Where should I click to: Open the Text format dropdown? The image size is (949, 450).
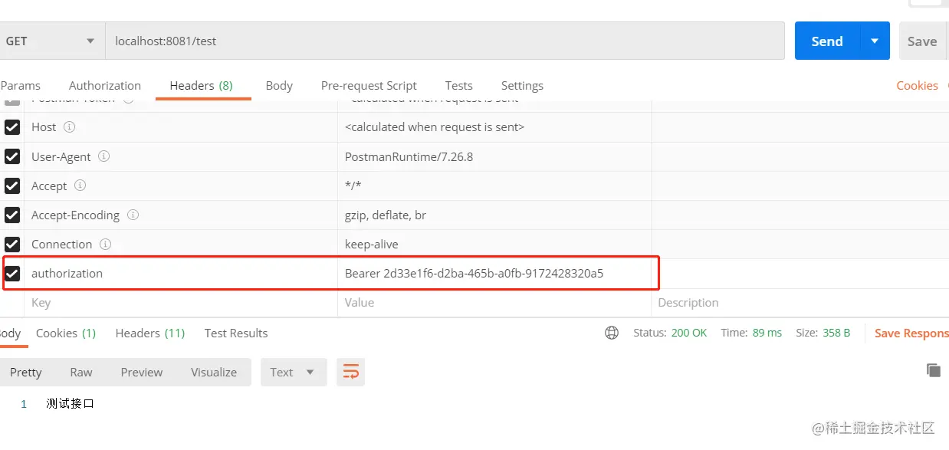[294, 373]
